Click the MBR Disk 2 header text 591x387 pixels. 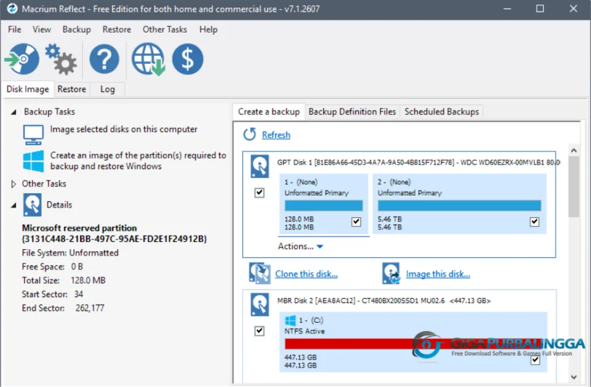click(384, 301)
